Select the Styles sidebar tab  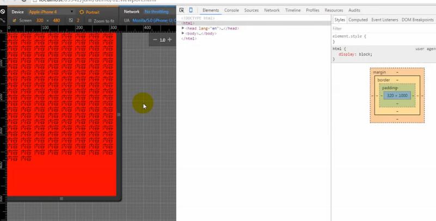pos(340,20)
